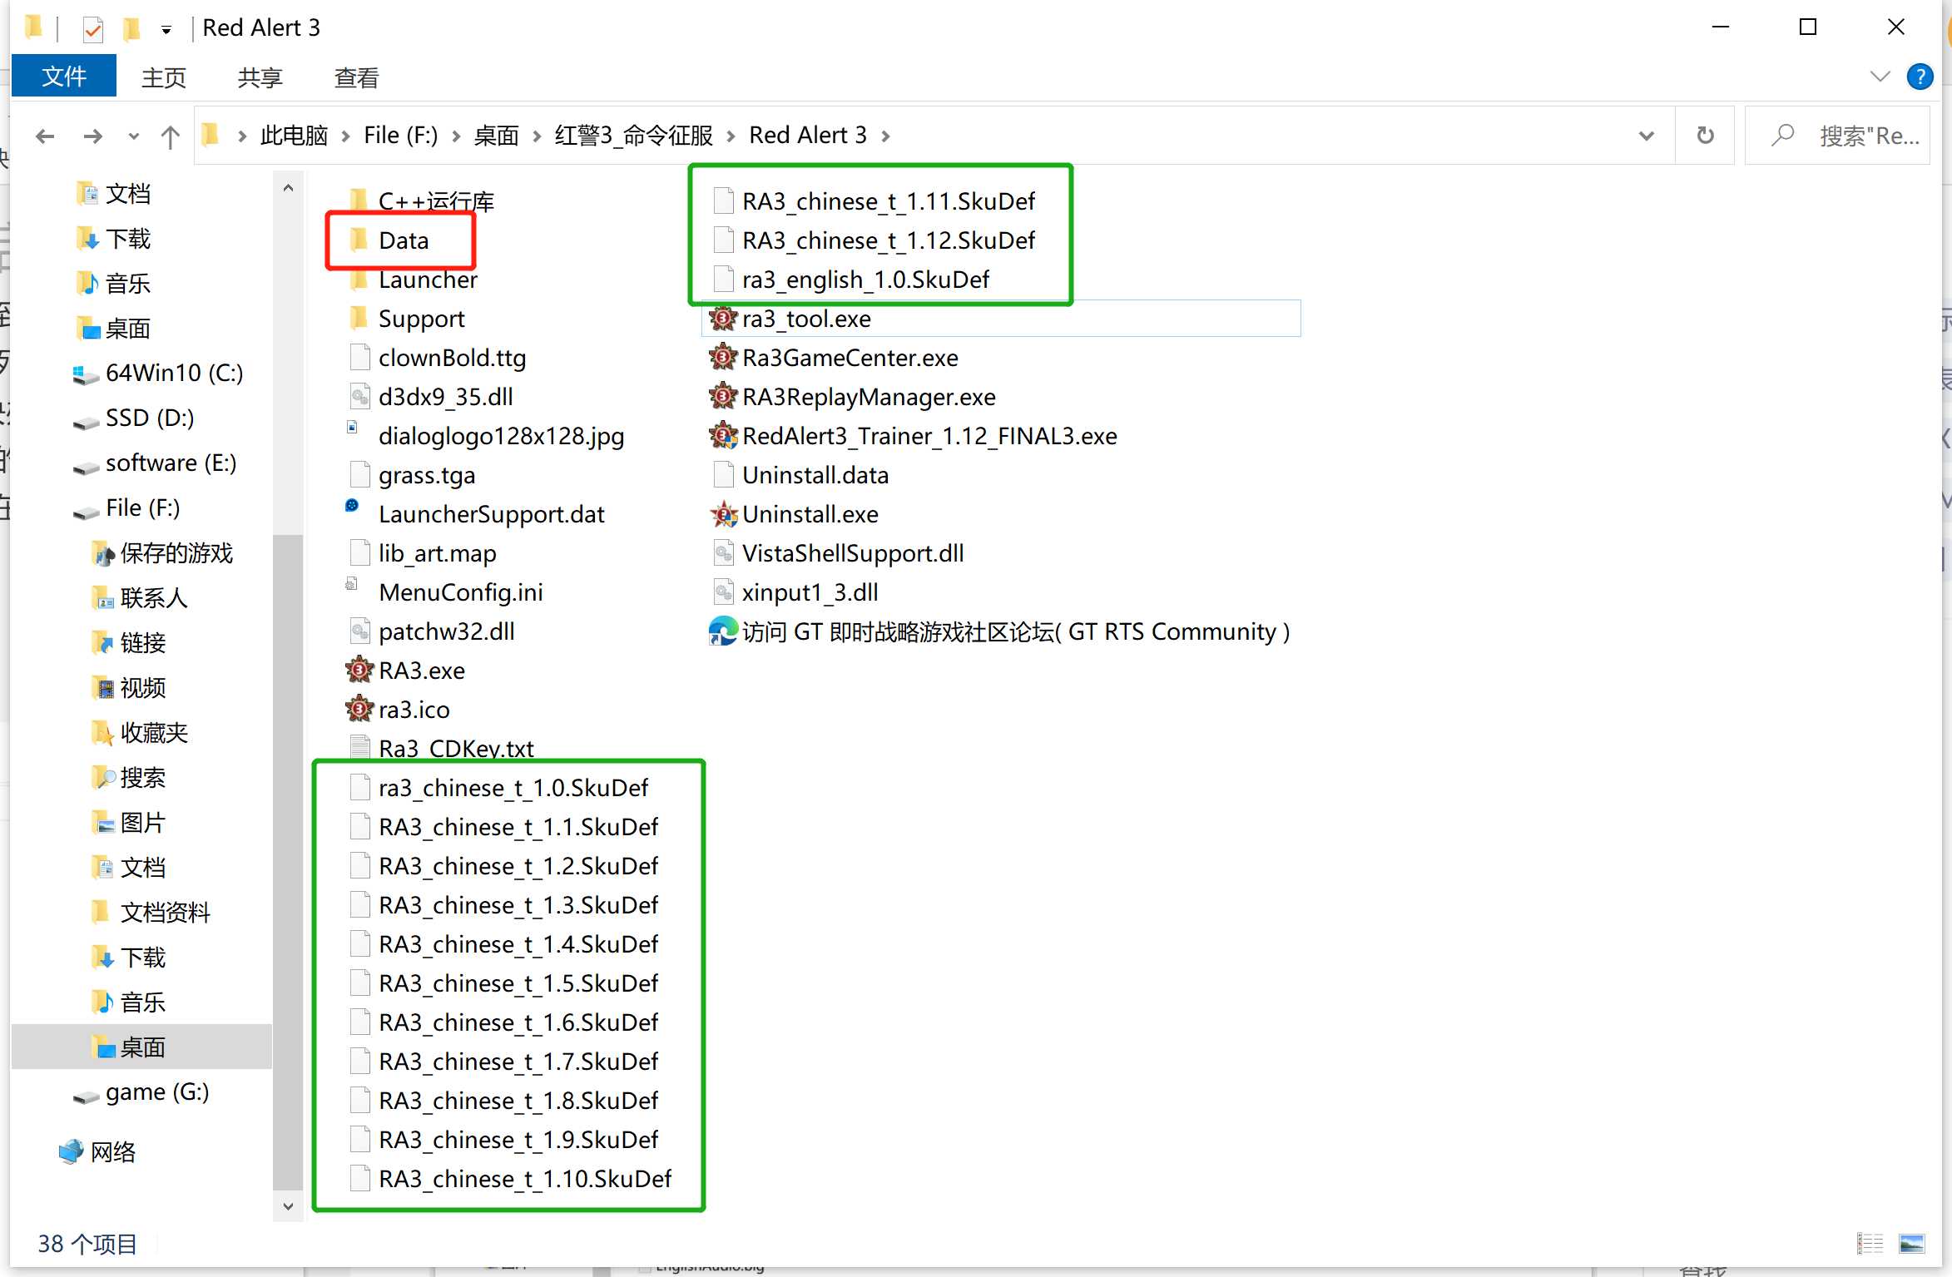Select the file RA3_chinese_t_1.10.SkuDef

click(x=511, y=1178)
